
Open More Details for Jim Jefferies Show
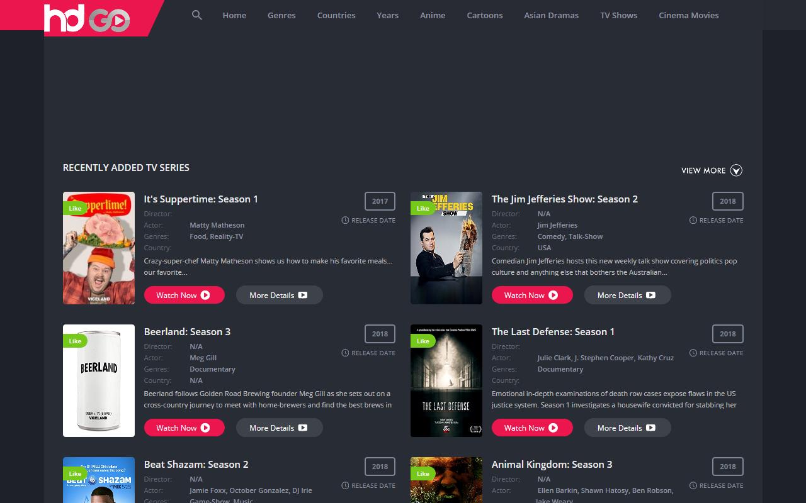click(x=627, y=295)
